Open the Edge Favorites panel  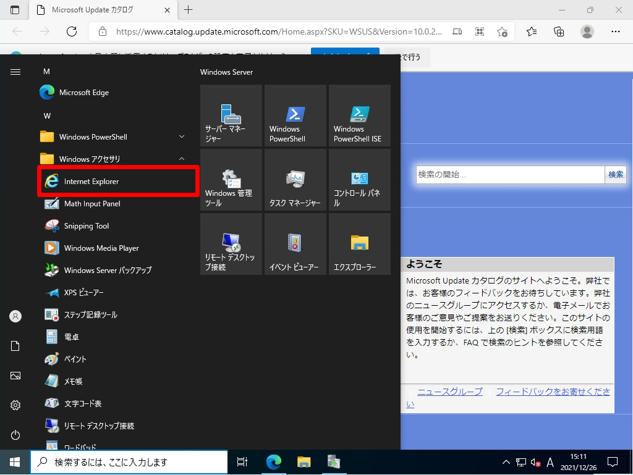click(532, 32)
